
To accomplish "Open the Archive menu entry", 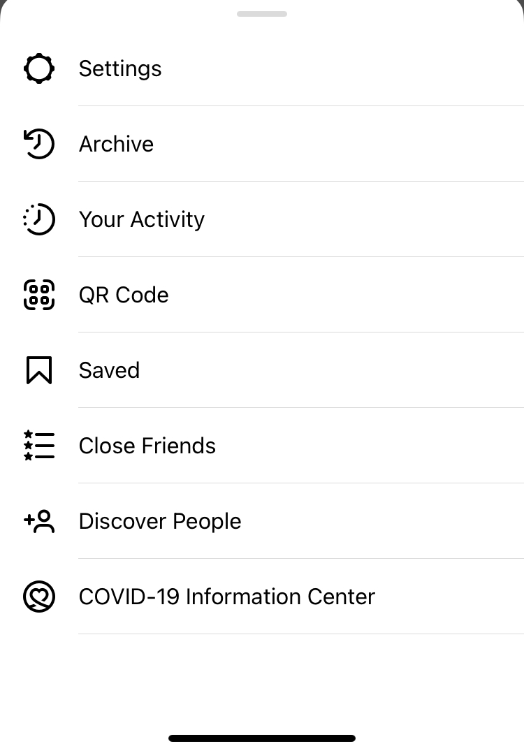I will tap(262, 144).
